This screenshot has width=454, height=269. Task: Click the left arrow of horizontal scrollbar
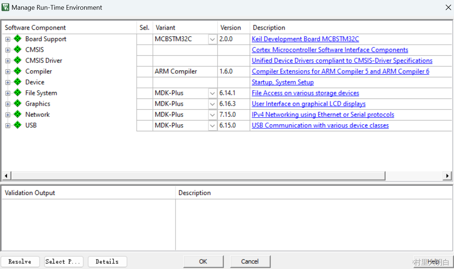(x=6, y=176)
